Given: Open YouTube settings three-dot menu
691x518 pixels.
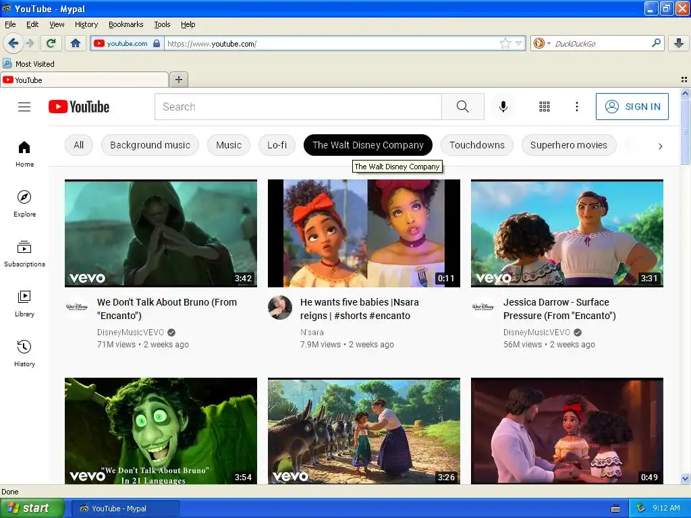Looking at the screenshot, I should point(576,107).
